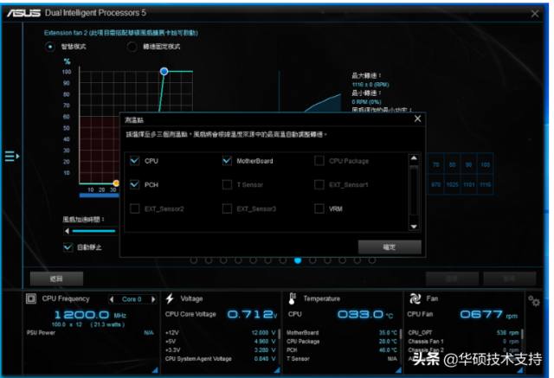Click the back button at bottom left

click(x=56, y=279)
